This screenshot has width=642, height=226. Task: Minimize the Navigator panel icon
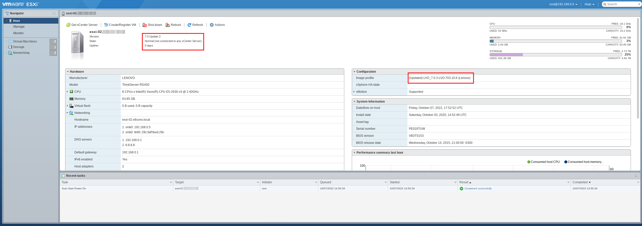click(x=54, y=13)
